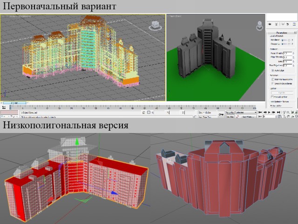Click Play Animation button
298x224 pixels.
coord(269,112)
